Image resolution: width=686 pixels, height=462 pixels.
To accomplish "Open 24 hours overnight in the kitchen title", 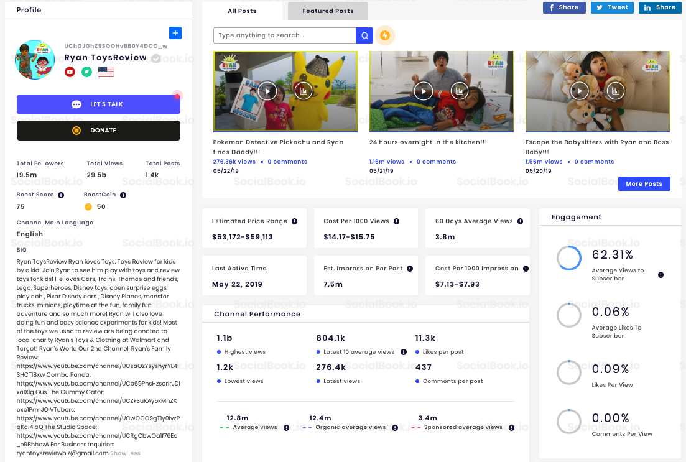I will (x=428, y=142).
